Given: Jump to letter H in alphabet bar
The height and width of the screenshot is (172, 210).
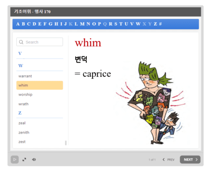Looking at the screenshot, I should click(57, 24).
